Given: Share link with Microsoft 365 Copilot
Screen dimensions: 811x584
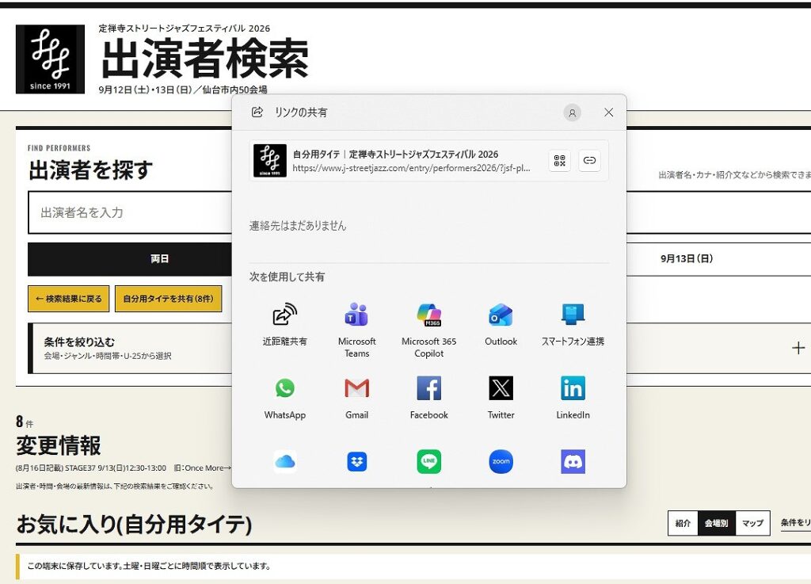Looking at the screenshot, I should (428, 315).
